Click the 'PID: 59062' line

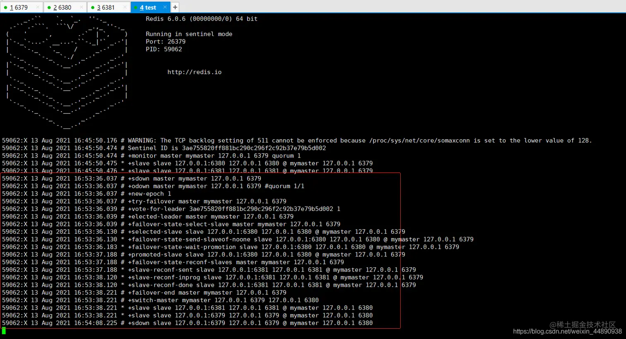[164, 49]
